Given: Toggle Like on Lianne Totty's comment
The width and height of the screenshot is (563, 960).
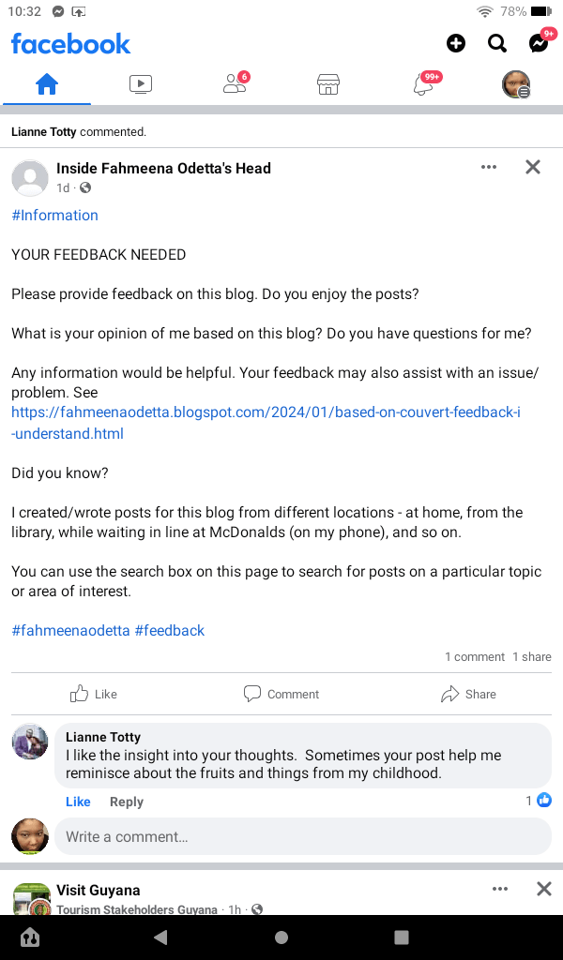Looking at the screenshot, I should tap(78, 802).
